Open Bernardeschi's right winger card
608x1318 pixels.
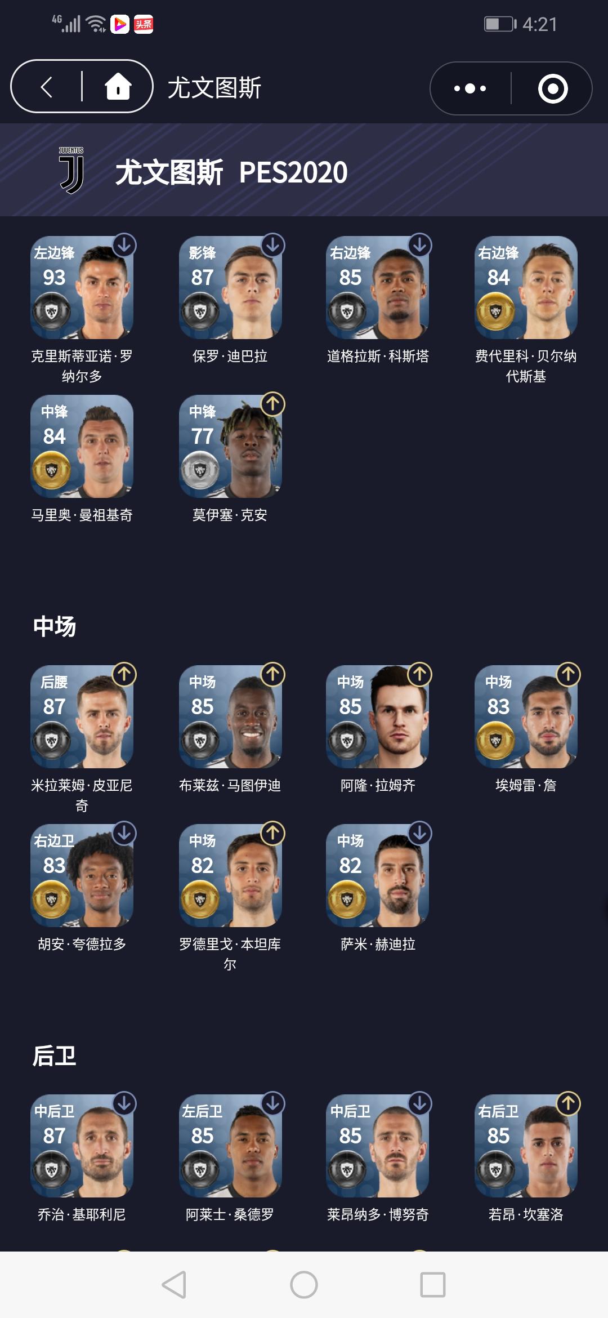coord(526,287)
